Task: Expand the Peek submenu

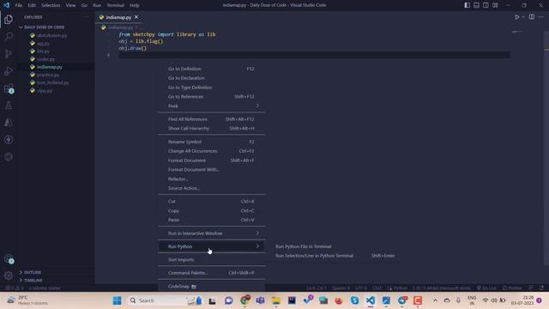Action: click(212, 106)
